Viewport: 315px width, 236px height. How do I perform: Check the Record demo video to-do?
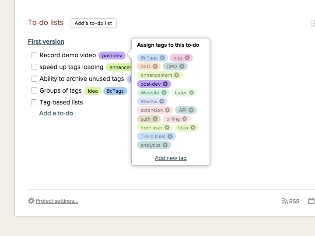34,56
